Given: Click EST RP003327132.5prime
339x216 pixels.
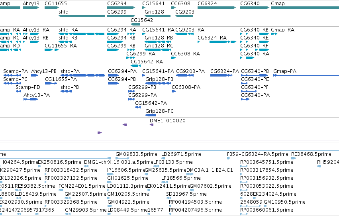Looking at the screenshot, I should [x=71, y=178].
